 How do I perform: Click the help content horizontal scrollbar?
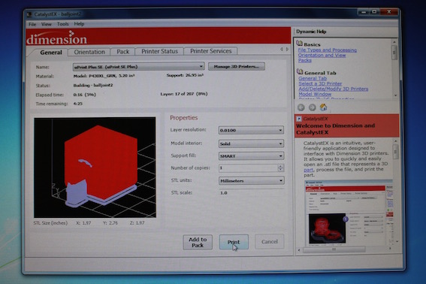click(x=345, y=249)
